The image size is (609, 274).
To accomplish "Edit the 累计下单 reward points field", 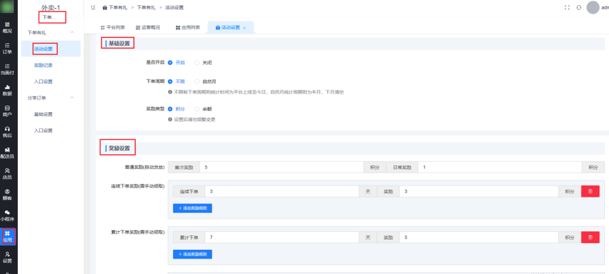I will click(479, 237).
